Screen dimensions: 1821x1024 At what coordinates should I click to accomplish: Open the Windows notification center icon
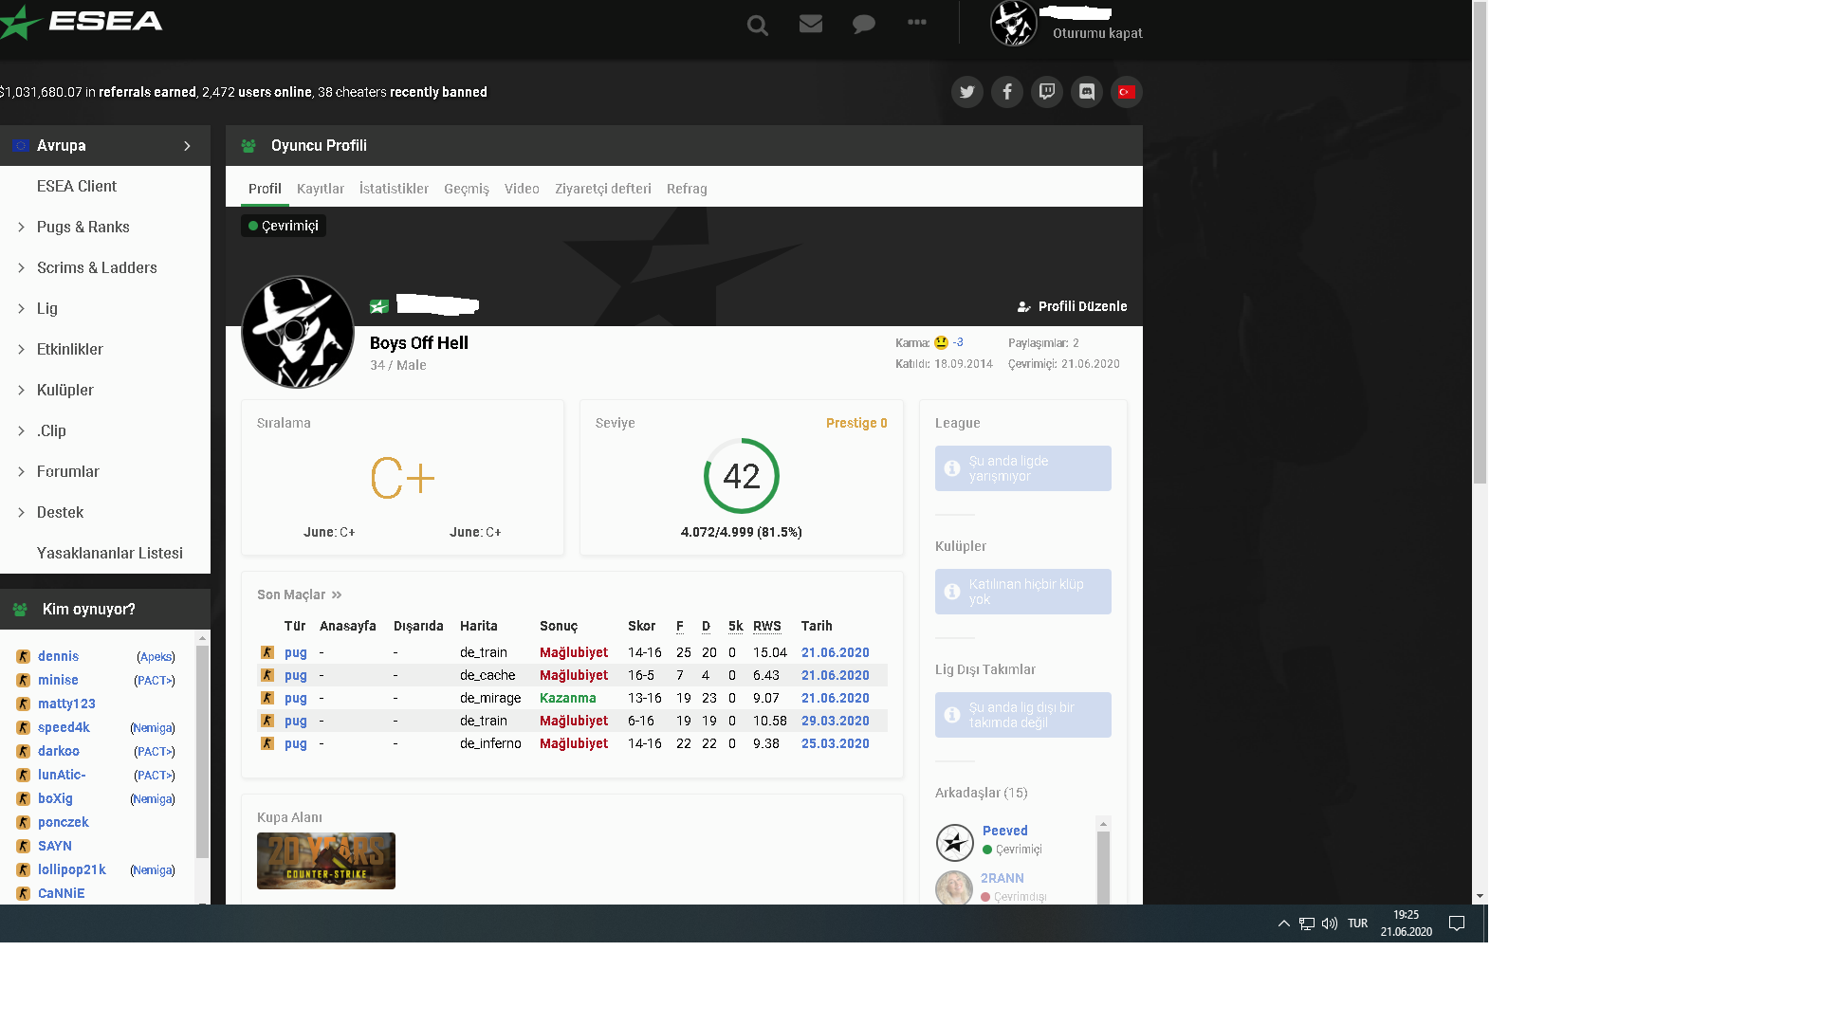[x=1457, y=923]
